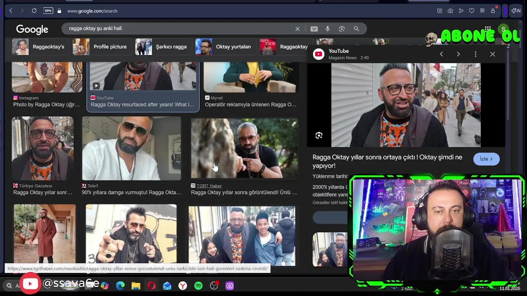The image size is (527, 296).
Task: Open the Tele1 white shirt image thumbnail
Action: point(131,148)
